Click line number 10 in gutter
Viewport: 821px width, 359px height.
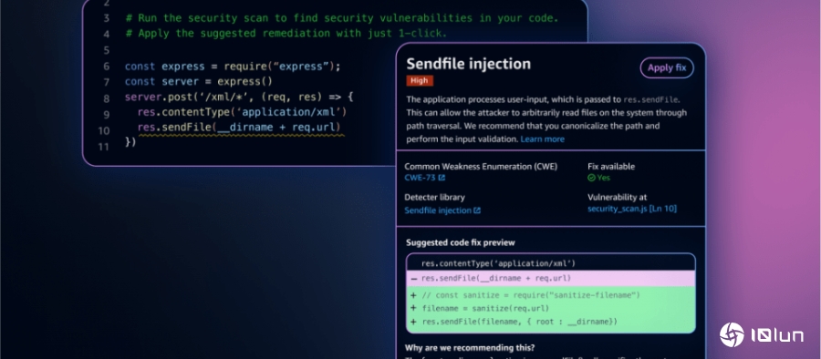(x=103, y=131)
